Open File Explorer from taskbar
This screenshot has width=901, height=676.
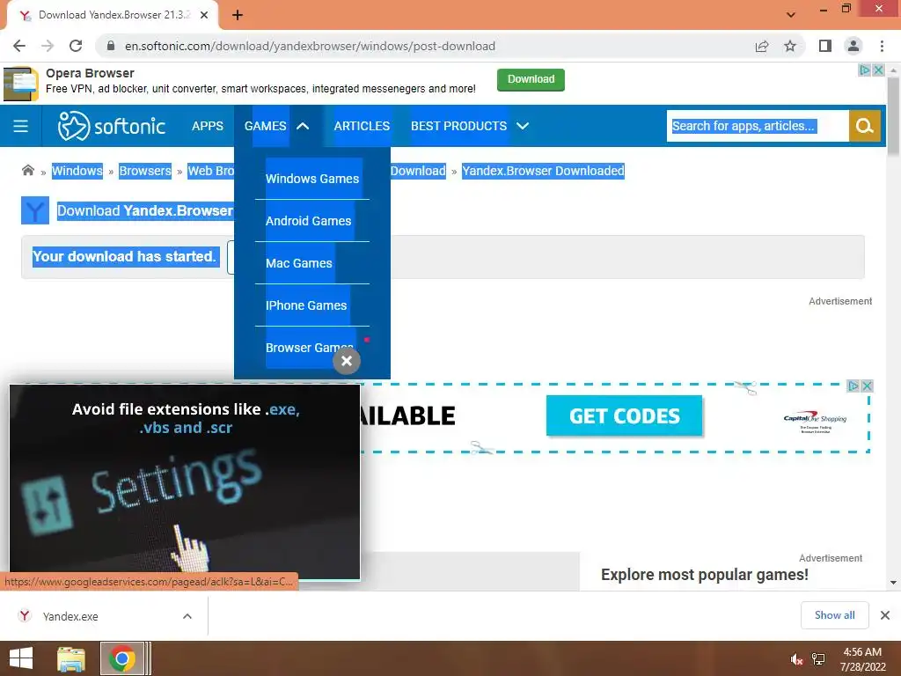point(71,658)
